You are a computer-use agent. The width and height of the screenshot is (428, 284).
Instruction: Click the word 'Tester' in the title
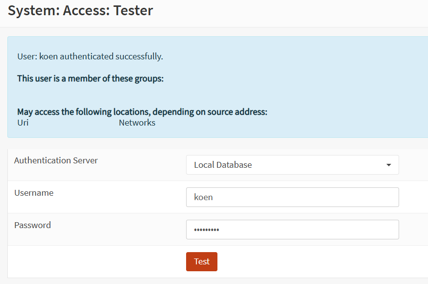click(133, 10)
